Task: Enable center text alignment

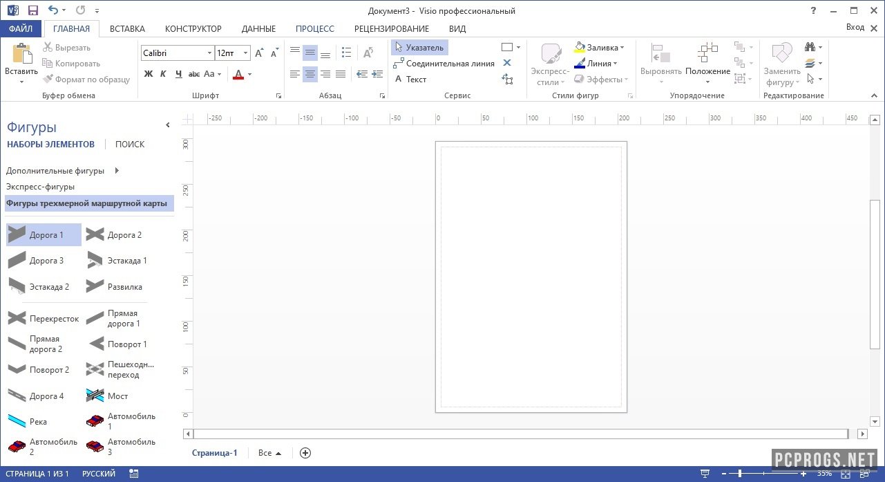Action: 310,74
